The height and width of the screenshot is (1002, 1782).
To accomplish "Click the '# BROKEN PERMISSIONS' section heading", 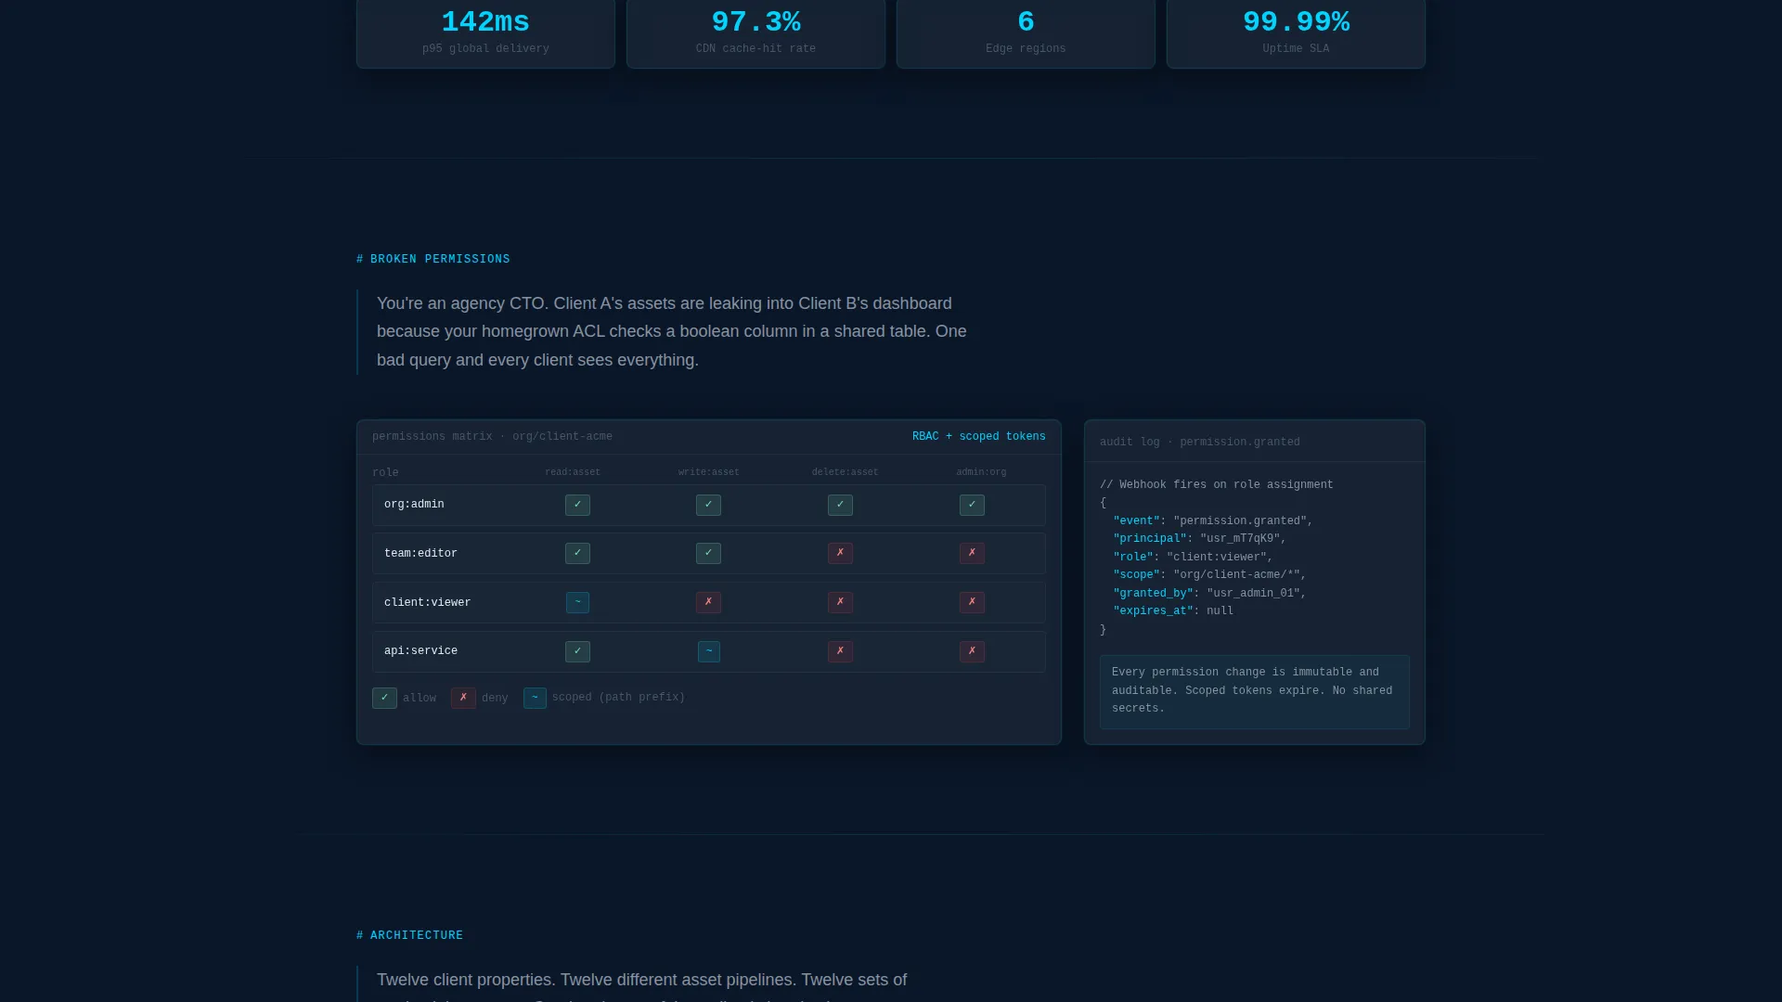I will [433, 260].
